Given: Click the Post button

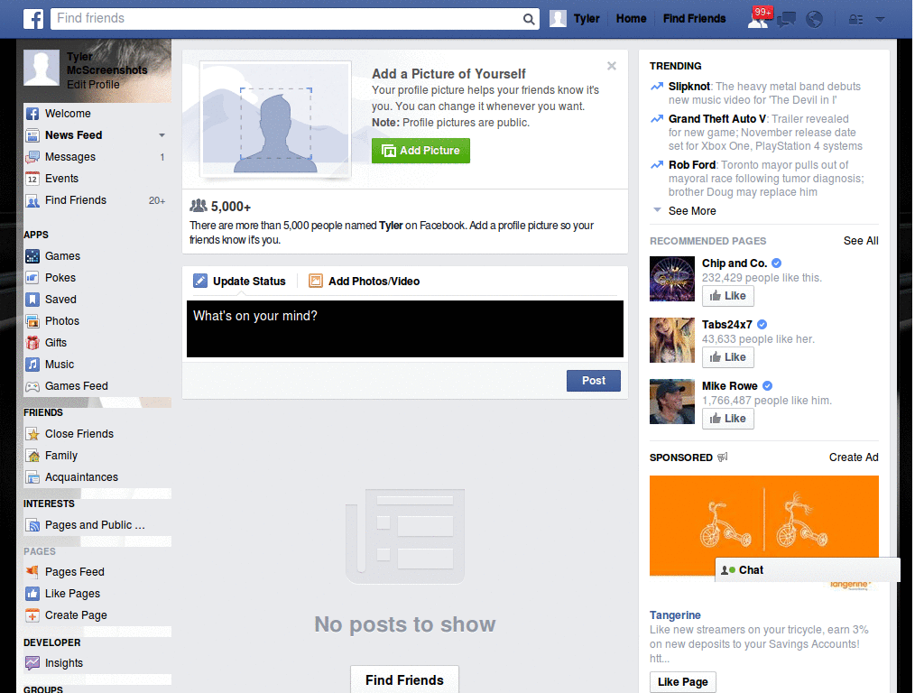Looking at the screenshot, I should (594, 381).
